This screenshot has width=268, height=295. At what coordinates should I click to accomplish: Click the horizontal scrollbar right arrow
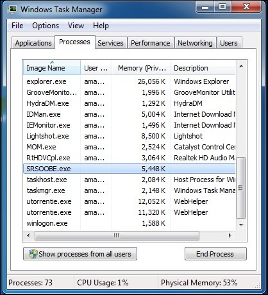(x=230, y=236)
